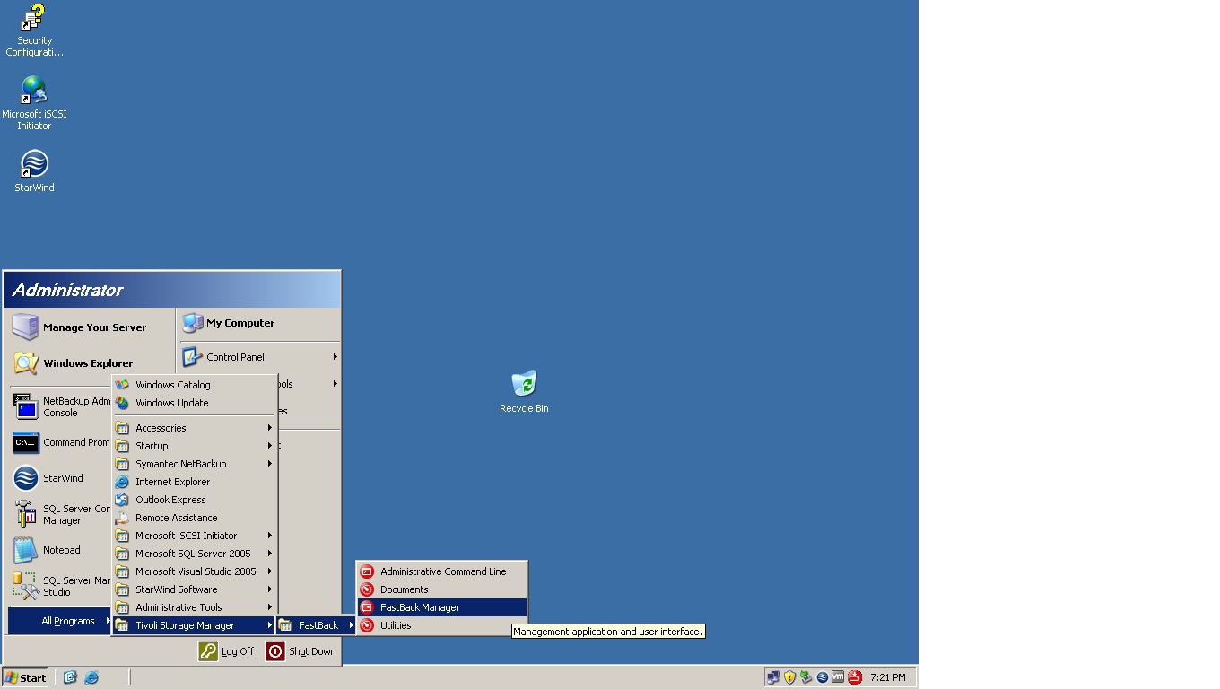Click the 7:21 PM system clock
Image resolution: width=1220 pixels, height=689 pixels.
point(888,677)
